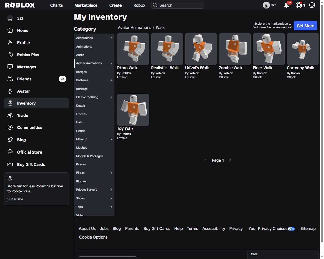Open the Robux balance icon
Screen dimensions: 324x259
(299, 5)
